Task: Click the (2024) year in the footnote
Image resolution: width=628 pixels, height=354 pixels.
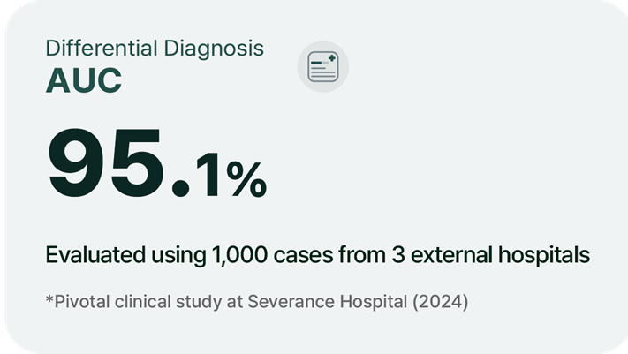Action: (x=440, y=302)
